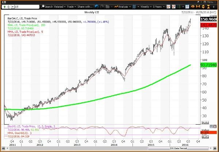Viewport: 219px width, 152px height.
Task: Click the 7/22/2011 - 10/28/2016 date range
Action: (x=199, y=12)
